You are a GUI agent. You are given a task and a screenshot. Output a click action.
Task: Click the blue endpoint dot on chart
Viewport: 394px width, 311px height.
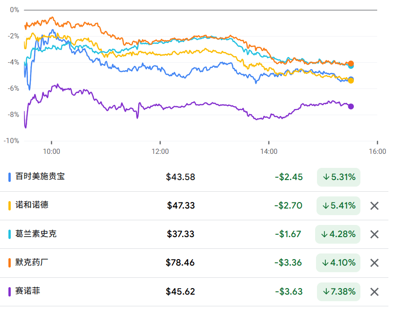click(351, 80)
